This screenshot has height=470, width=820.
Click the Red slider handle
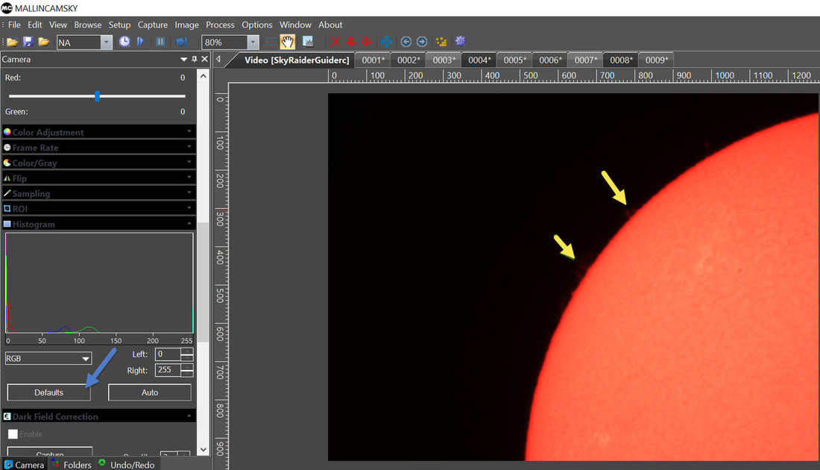click(x=97, y=95)
